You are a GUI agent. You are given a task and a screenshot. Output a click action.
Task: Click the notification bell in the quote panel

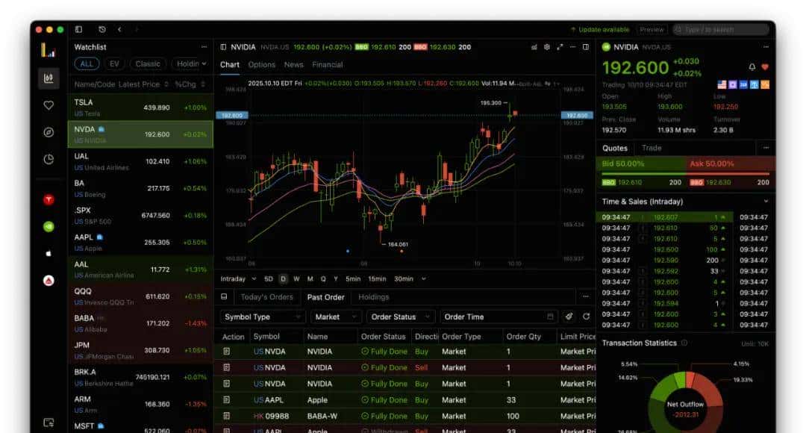[x=752, y=66]
